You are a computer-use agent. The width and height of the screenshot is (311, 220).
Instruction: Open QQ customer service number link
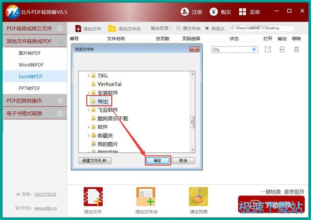point(45,194)
